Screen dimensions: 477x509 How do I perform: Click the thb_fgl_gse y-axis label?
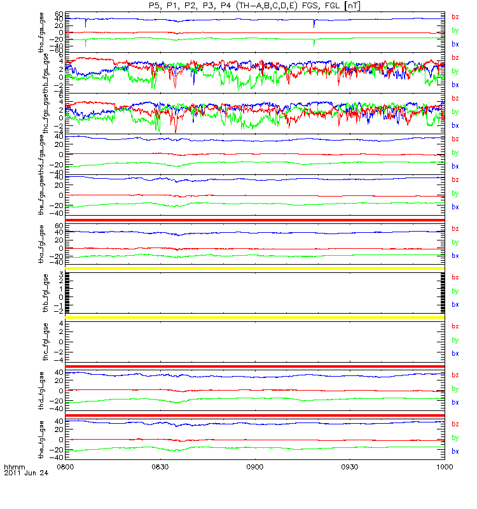[45, 293]
